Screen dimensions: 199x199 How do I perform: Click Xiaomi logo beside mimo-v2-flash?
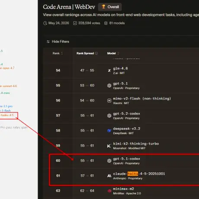[x=109, y=100]
